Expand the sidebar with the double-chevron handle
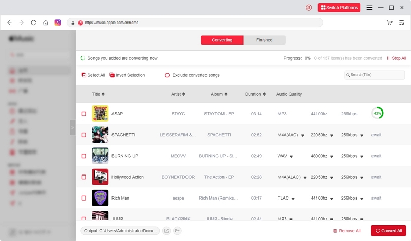411x241 pixels. (x=72, y=127)
